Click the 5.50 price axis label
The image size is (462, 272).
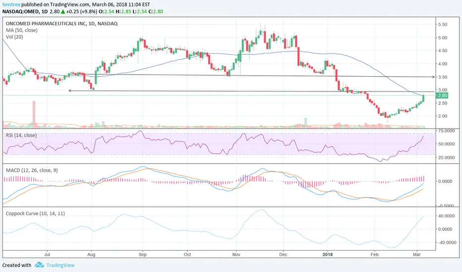(x=443, y=25)
